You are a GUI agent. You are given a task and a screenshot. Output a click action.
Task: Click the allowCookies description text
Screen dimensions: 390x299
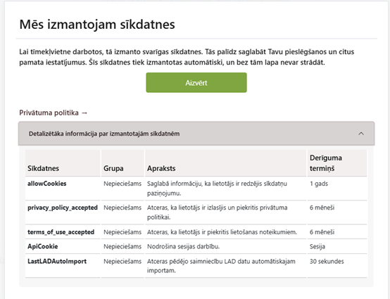(217, 188)
